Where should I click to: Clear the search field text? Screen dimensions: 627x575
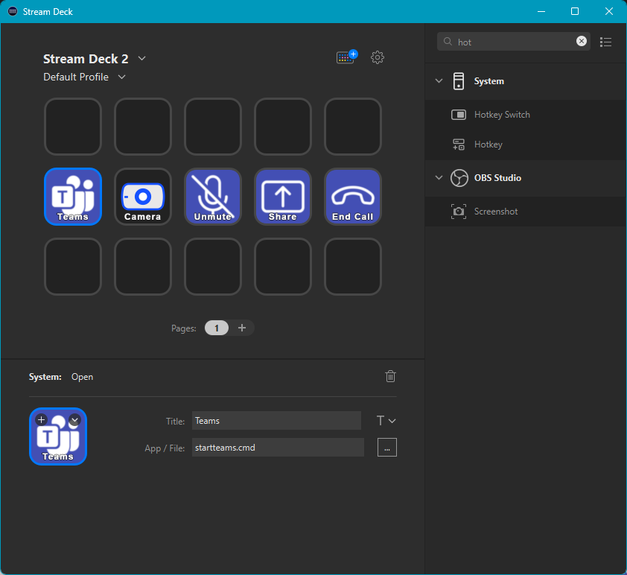tap(582, 42)
